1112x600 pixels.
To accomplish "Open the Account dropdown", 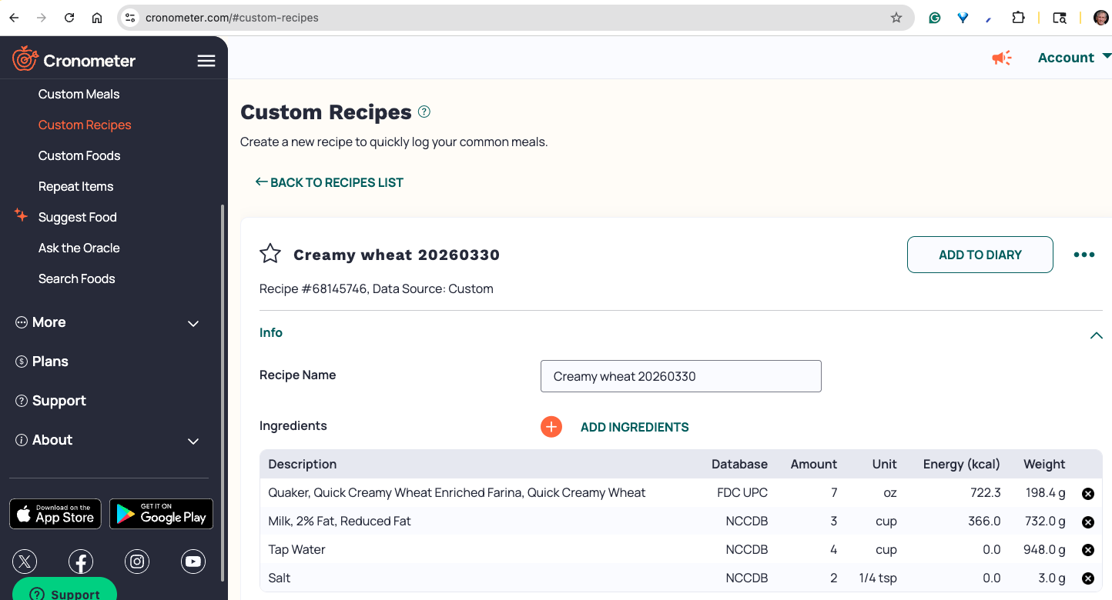I will point(1073,58).
